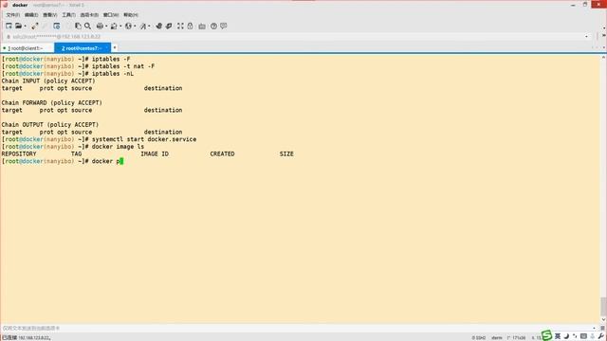The width and height of the screenshot is (607, 341).
Task: Click the keyboard mapping icon
Action: (202, 27)
